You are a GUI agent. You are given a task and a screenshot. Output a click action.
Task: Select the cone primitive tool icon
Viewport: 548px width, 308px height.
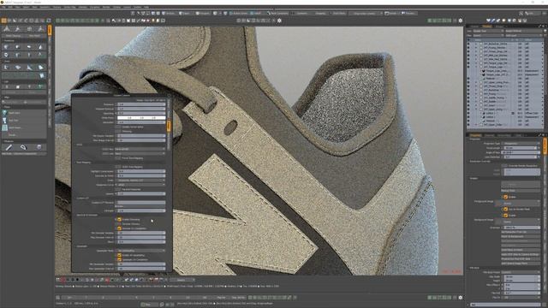pyautogui.click(x=40, y=47)
